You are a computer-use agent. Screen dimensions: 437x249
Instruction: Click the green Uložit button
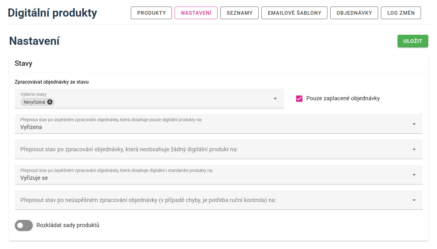(413, 41)
